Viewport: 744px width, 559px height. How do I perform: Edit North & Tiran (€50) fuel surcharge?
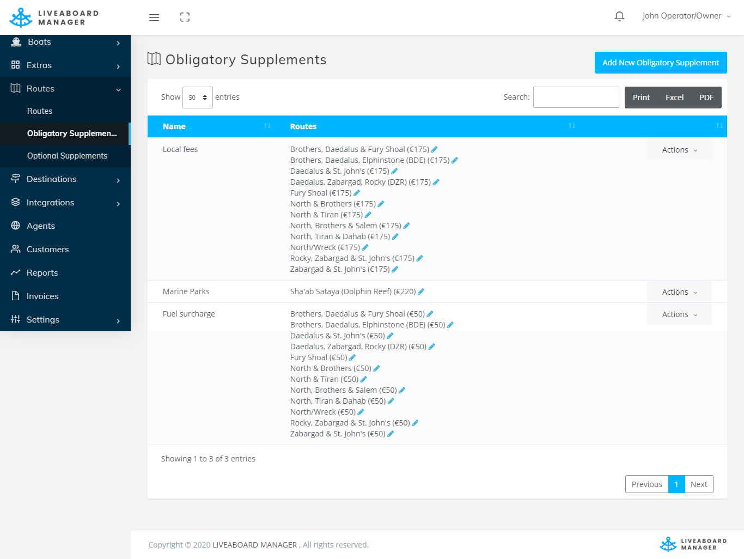(364, 379)
